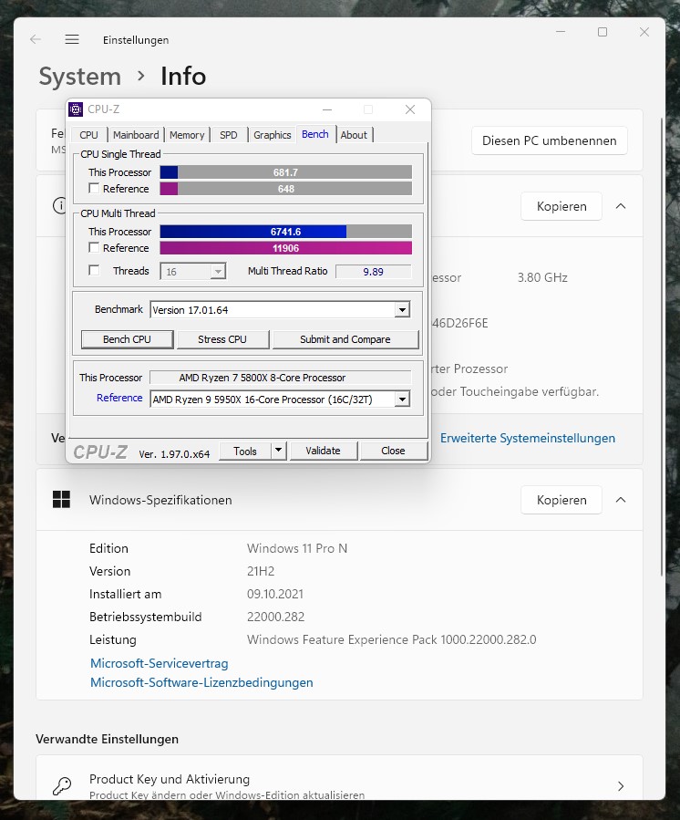The image size is (680, 820).
Task: Click the blue Reference label link
Action: click(x=119, y=398)
